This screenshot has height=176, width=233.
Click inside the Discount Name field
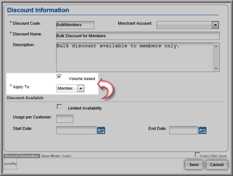pyautogui.click(x=138, y=36)
